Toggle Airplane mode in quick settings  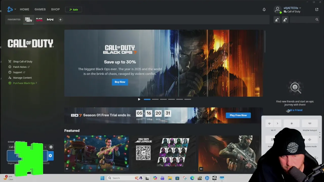310,140
